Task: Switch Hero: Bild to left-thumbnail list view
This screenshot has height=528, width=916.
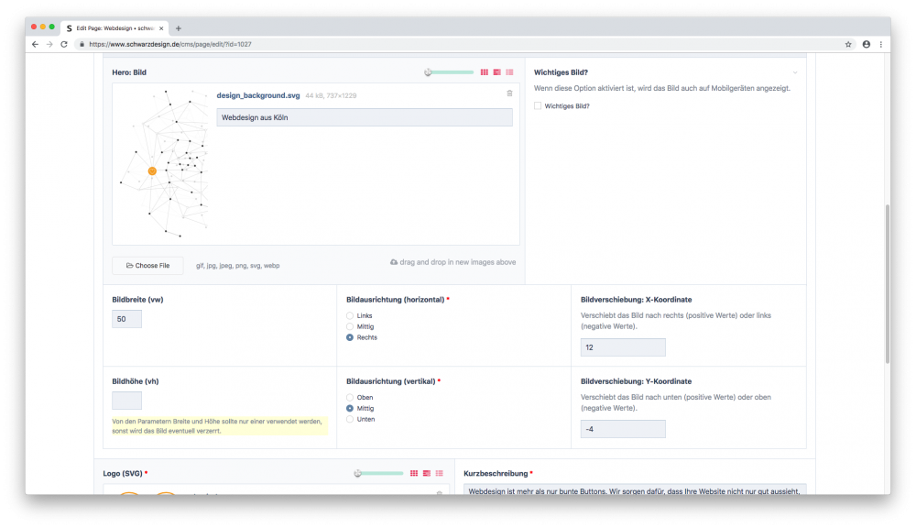Action: click(496, 71)
